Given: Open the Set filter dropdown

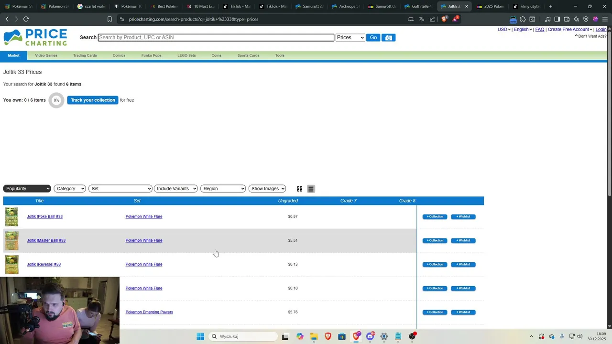Looking at the screenshot, I should pyautogui.click(x=120, y=189).
